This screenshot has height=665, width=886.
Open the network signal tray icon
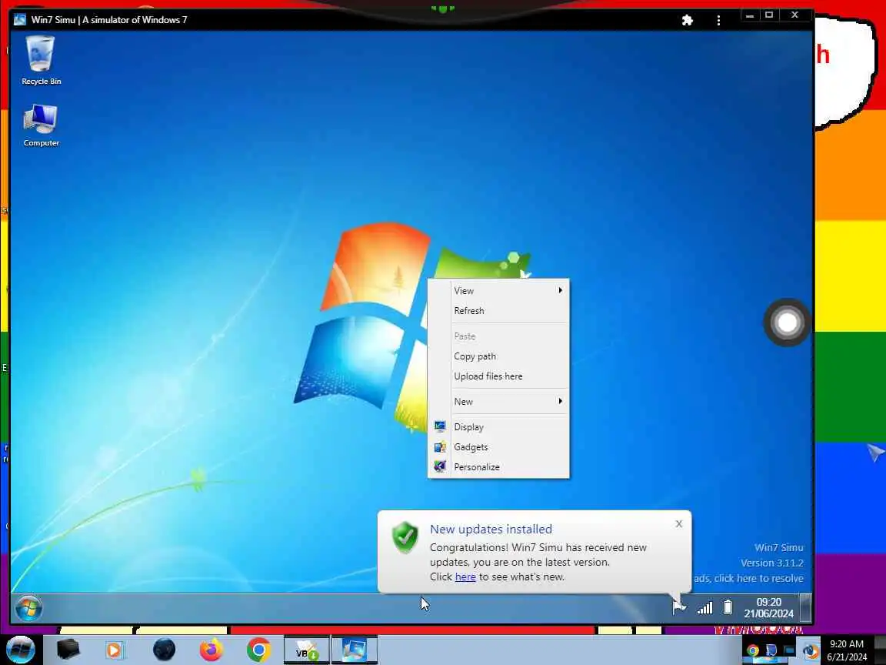point(704,608)
